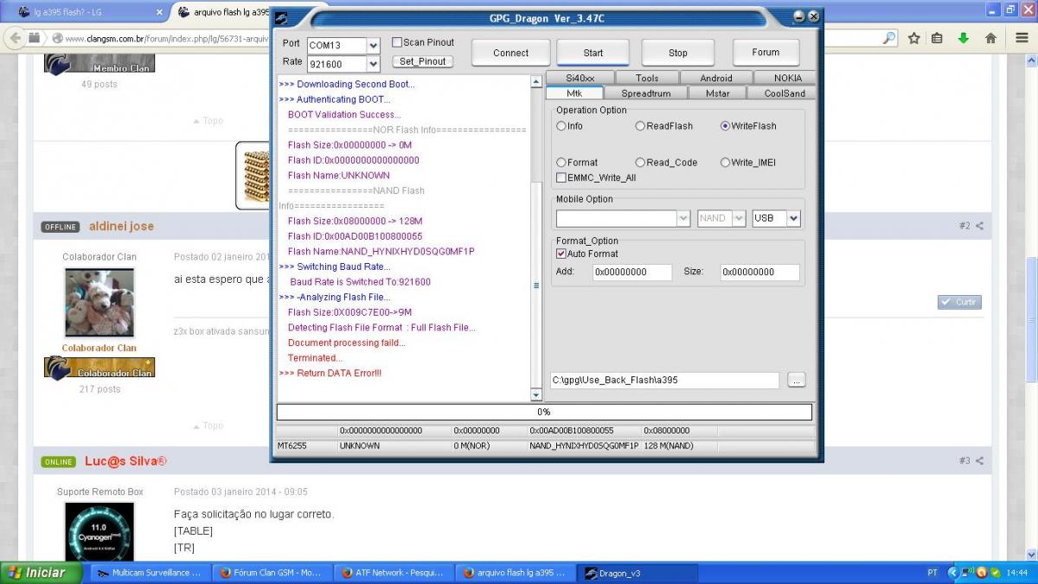Screen dimensions: 1038x584
Task: Click the Size value input field
Action: click(760, 272)
